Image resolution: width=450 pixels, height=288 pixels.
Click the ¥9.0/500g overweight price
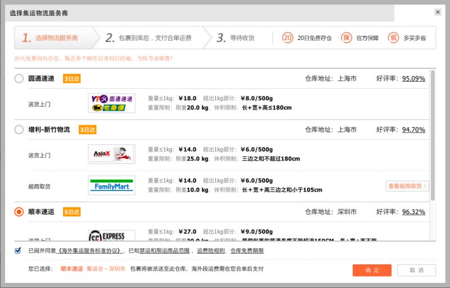coord(257,232)
